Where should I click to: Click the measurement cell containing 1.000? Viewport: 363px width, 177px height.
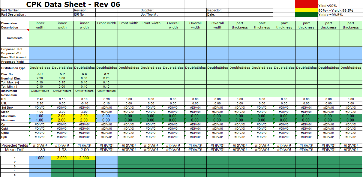click(40, 158)
